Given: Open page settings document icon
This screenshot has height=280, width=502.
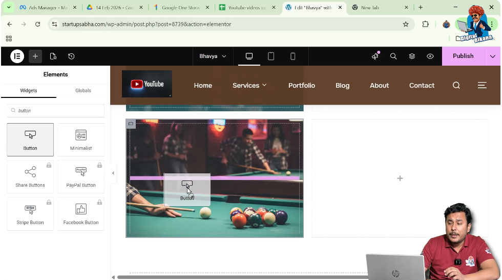Looking at the screenshot, I should [53, 56].
